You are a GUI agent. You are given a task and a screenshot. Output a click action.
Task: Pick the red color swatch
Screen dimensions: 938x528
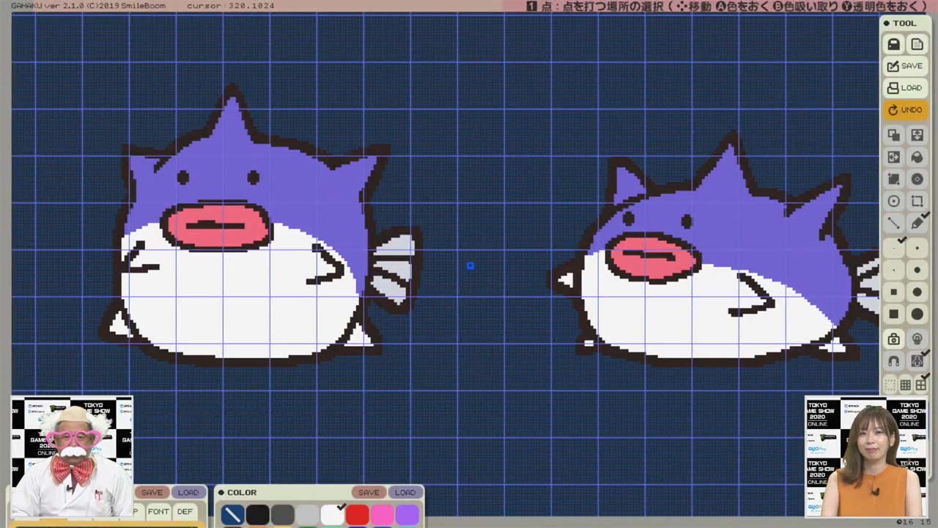tap(357, 515)
